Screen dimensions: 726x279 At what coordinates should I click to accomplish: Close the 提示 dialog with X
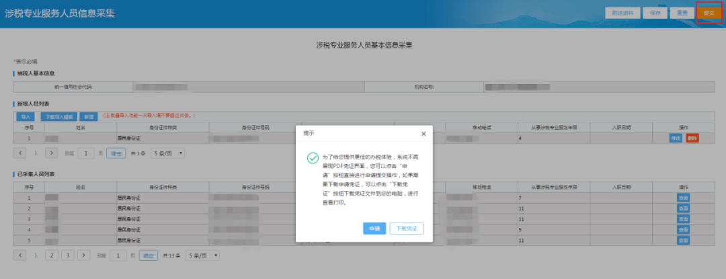pos(423,134)
